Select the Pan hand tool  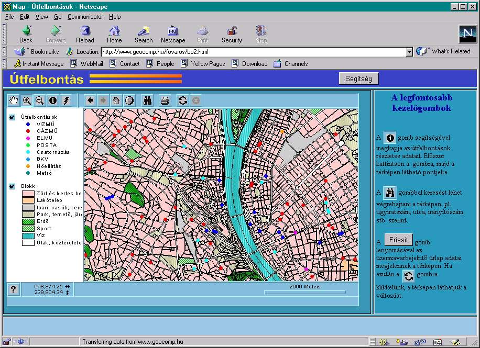pos(13,100)
